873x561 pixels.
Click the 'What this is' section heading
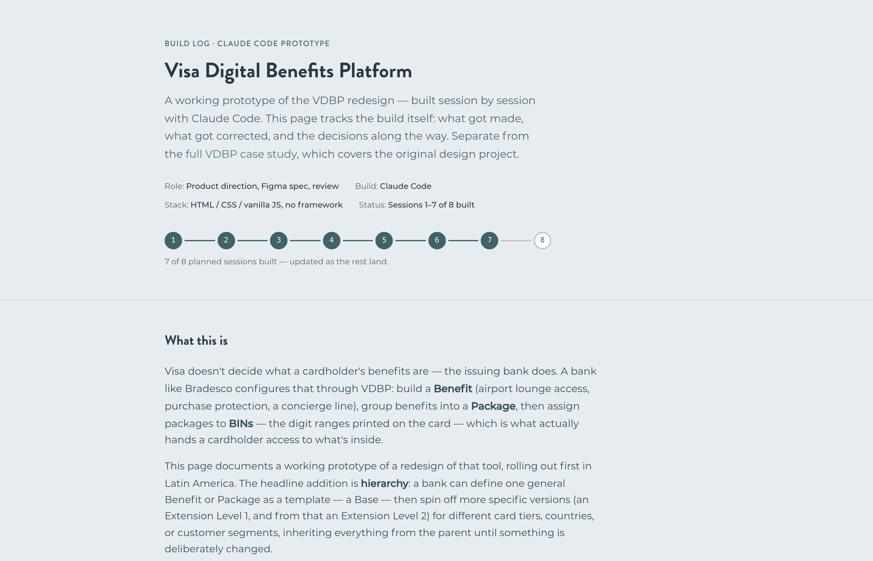[196, 341]
